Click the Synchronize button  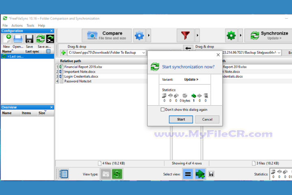click(x=269, y=35)
